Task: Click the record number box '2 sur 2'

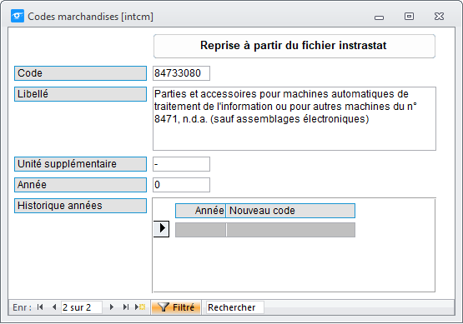Action: tap(82, 307)
